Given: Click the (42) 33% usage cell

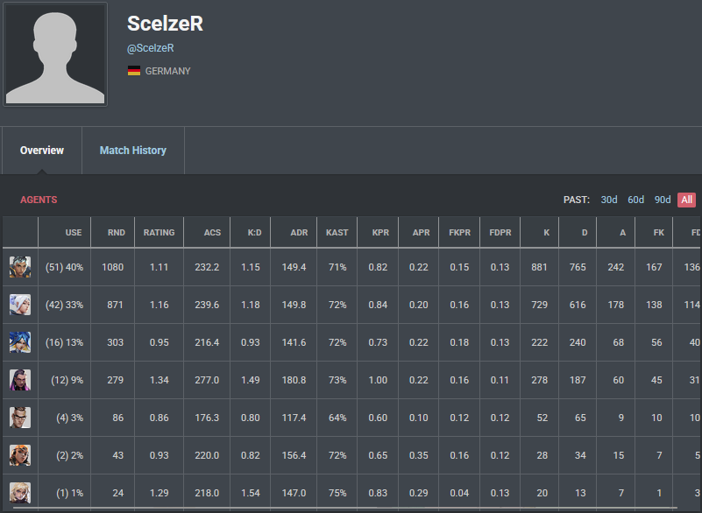Looking at the screenshot, I should click(65, 305).
